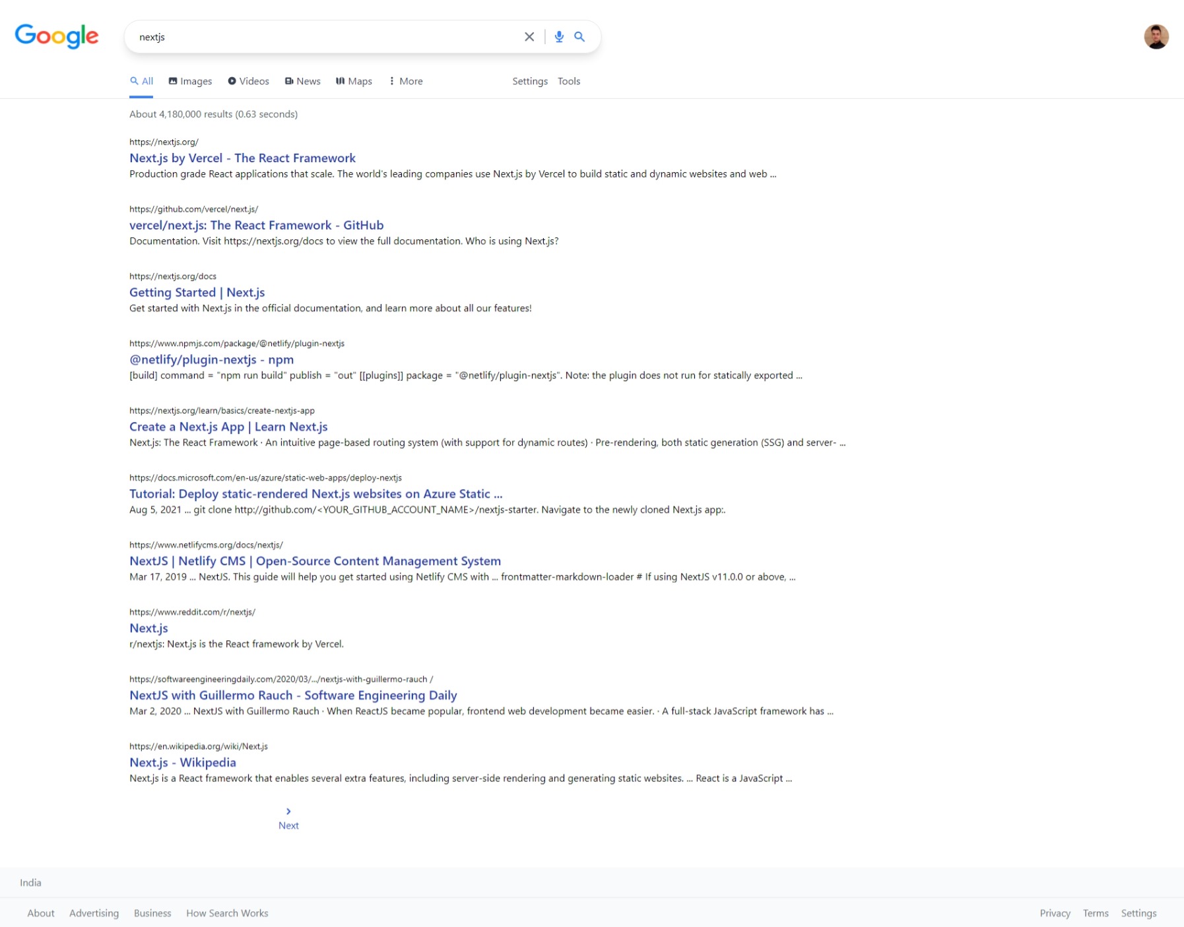This screenshot has height=927, width=1184.
Task: Click the netlifycms.org/docs/nextjs URL text
Action: pos(206,545)
